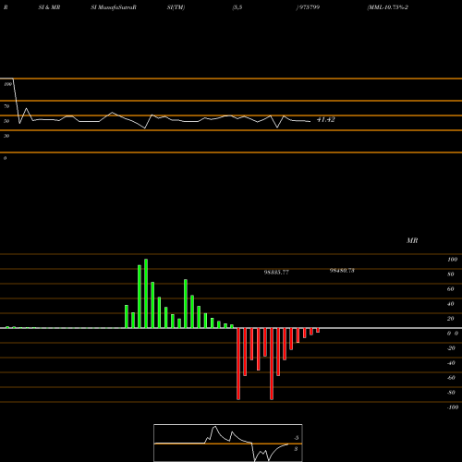Image resolution: width=462 pixels, height=462 pixels.
Task: Click the 98385.77 value label
Action: point(276,273)
